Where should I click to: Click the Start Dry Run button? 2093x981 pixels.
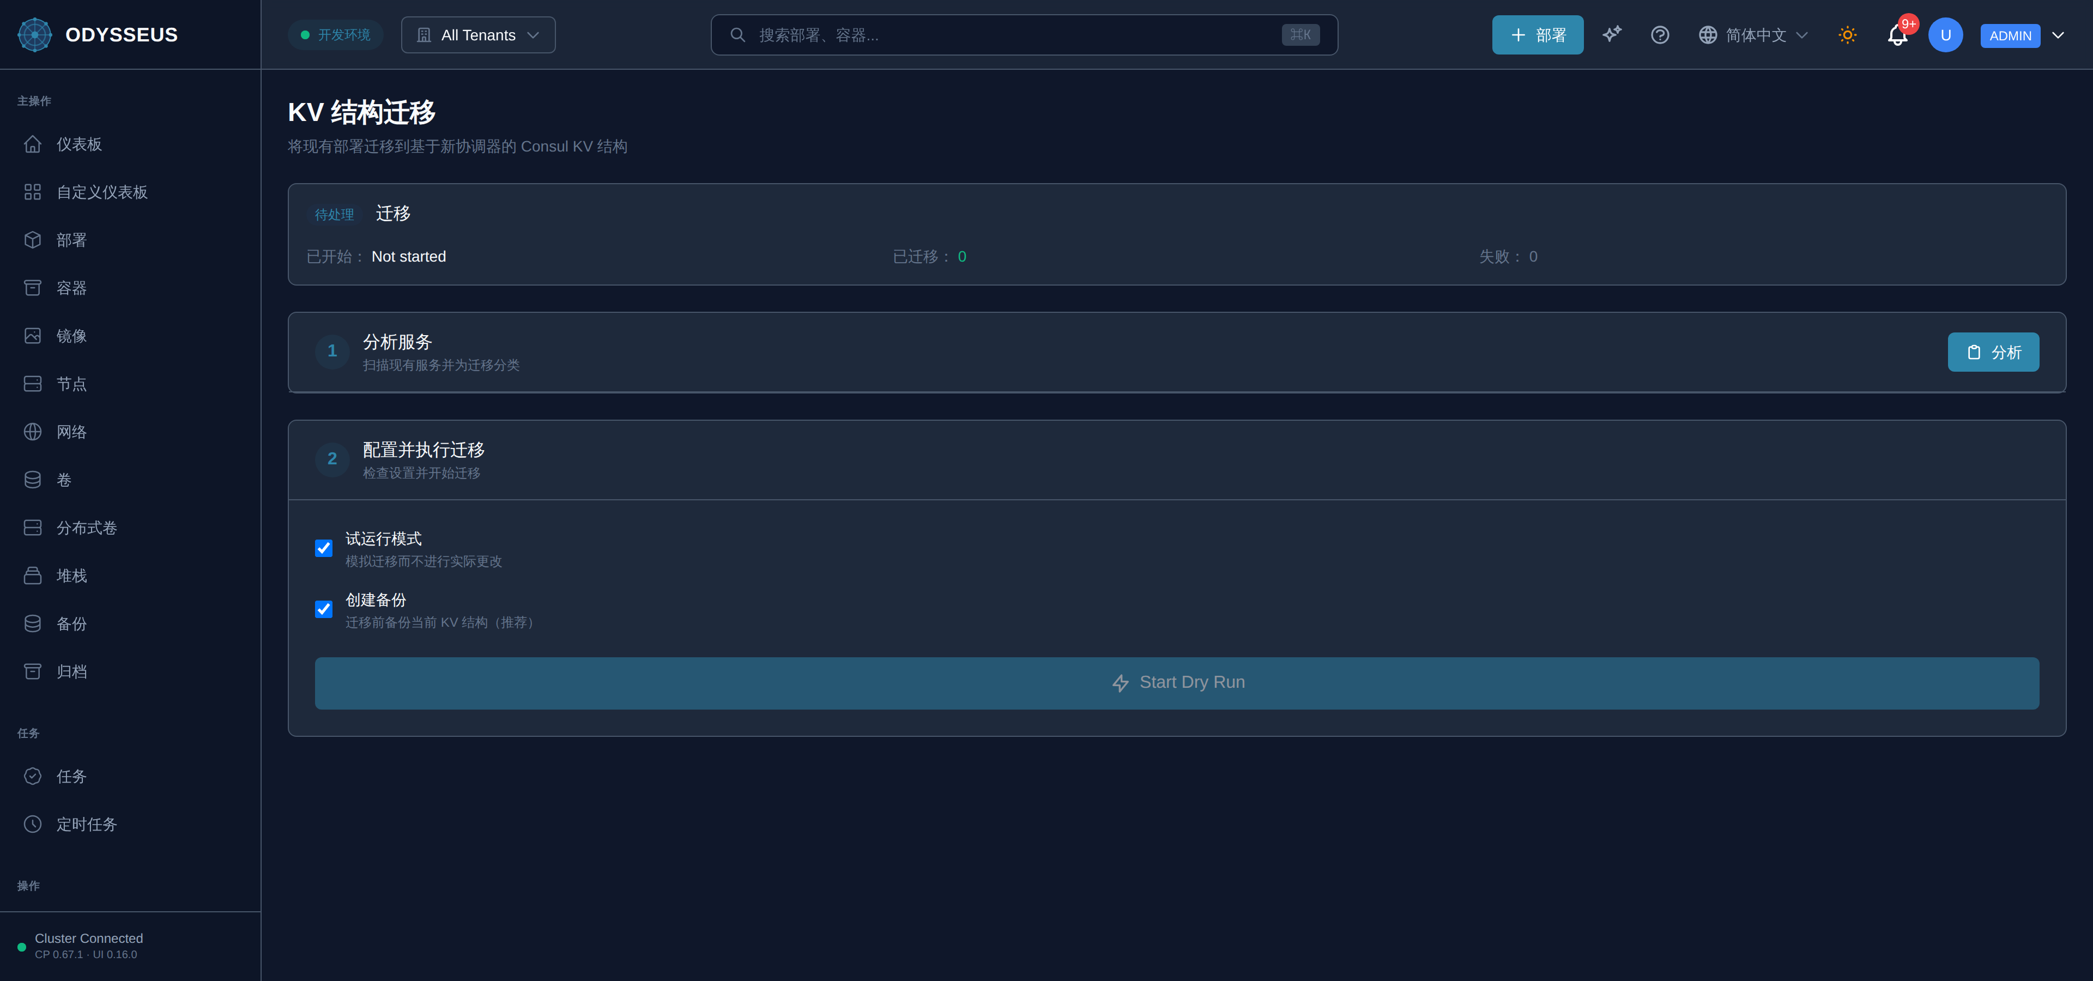(x=1177, y=683)
